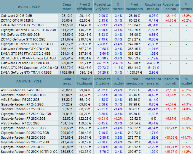The height and width of the screenshot is (154, 193).
Task: Select 'Sapphire Radeon R9 280X 3GB' name
Action: pyautogui.click(x=23, y=137)
